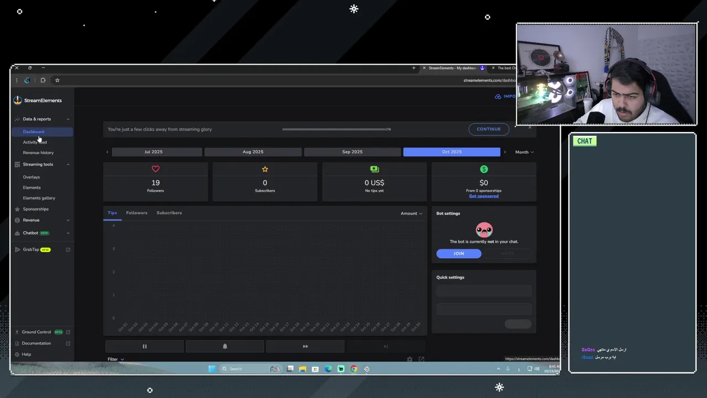This screenshot has width=707, height=398.
Task: Click the GrabTap play icon
Action: tap(18, 249)
